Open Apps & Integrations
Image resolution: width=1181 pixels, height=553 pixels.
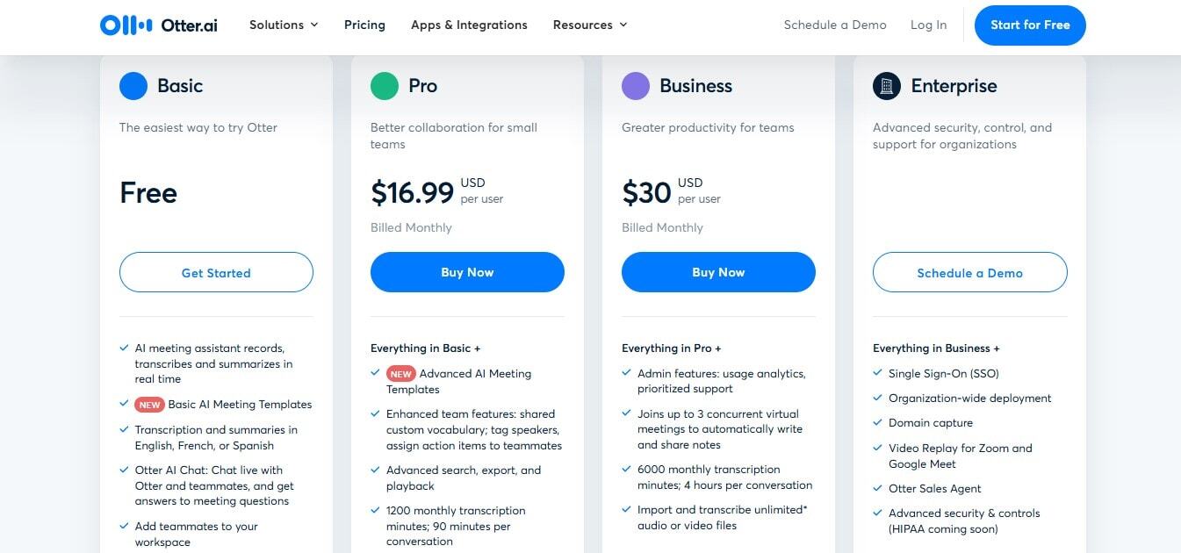(469, 25)
